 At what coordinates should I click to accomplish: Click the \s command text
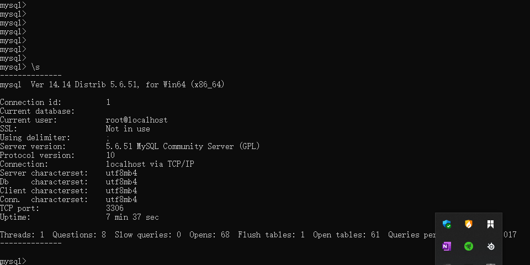pos(35,67)
